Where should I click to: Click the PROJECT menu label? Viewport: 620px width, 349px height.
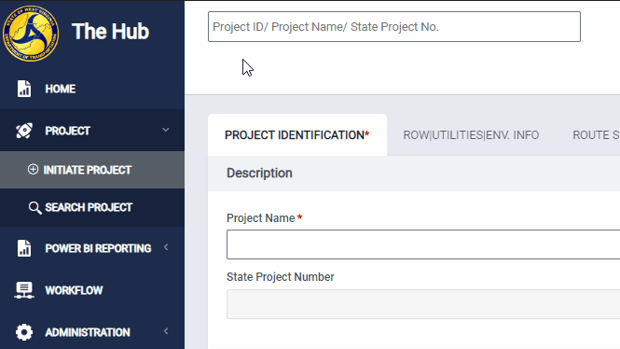[x=68, y=131]
